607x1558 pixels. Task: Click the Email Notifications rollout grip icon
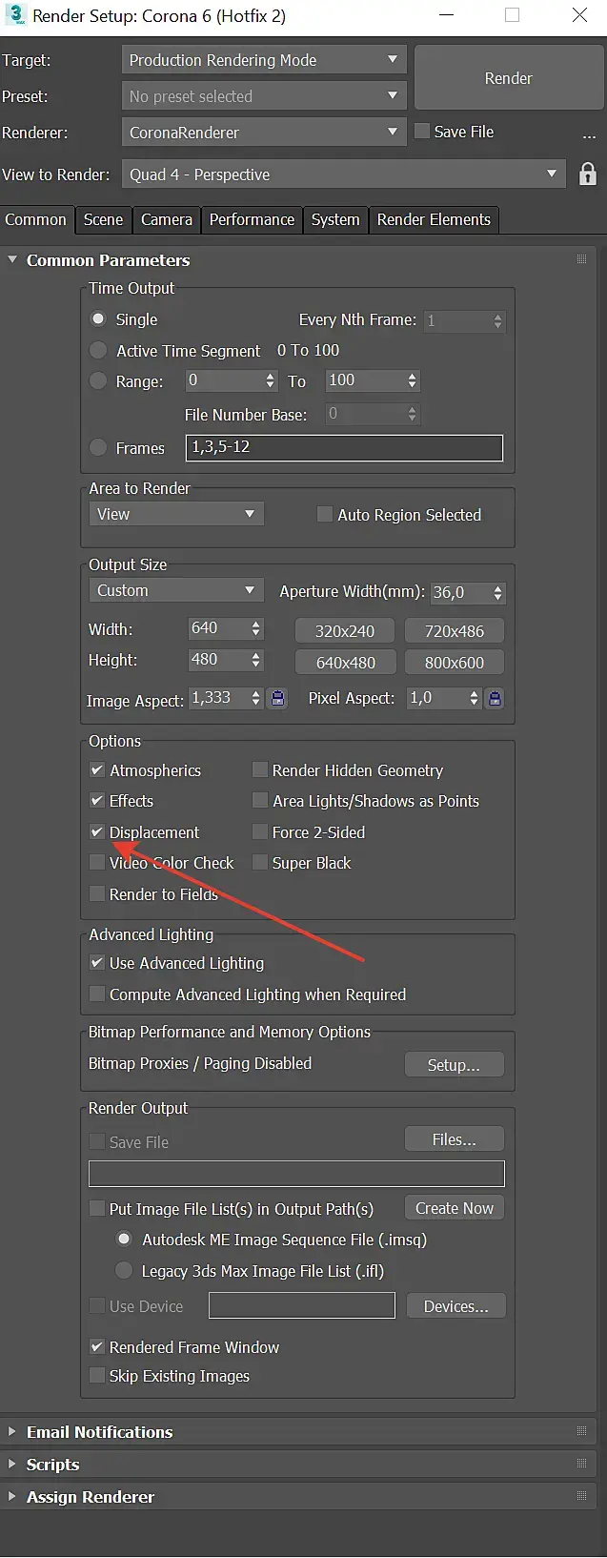581,1431
